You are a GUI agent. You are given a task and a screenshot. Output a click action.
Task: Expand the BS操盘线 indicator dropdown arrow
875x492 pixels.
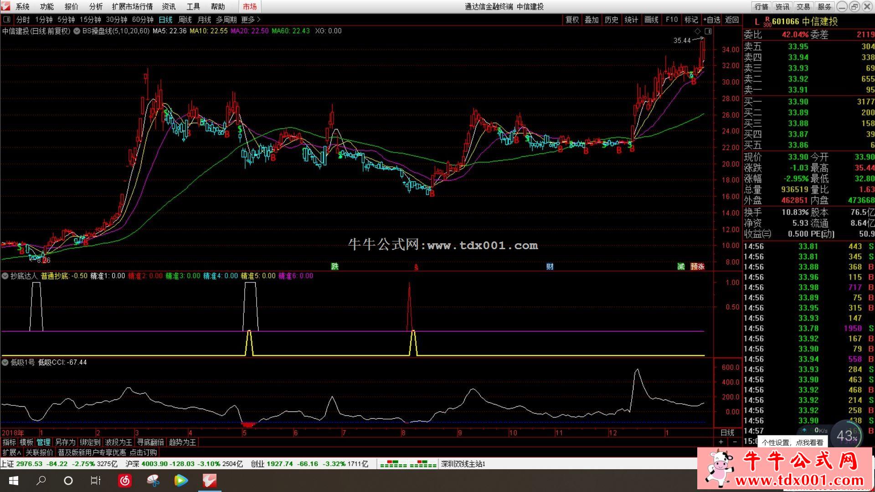[x=77, y=31]
